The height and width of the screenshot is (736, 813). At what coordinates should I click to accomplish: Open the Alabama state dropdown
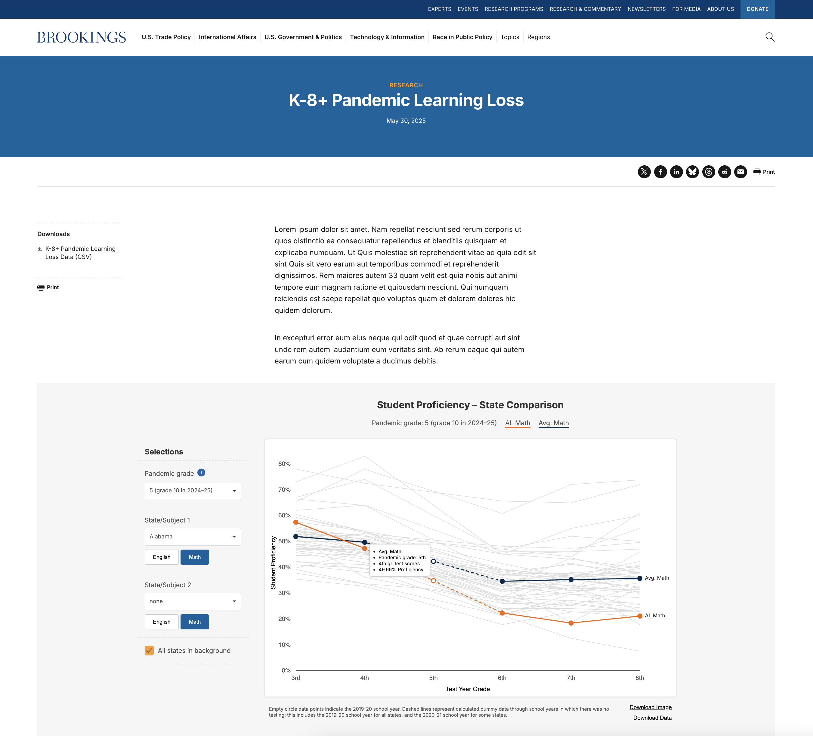coord(192,537)
